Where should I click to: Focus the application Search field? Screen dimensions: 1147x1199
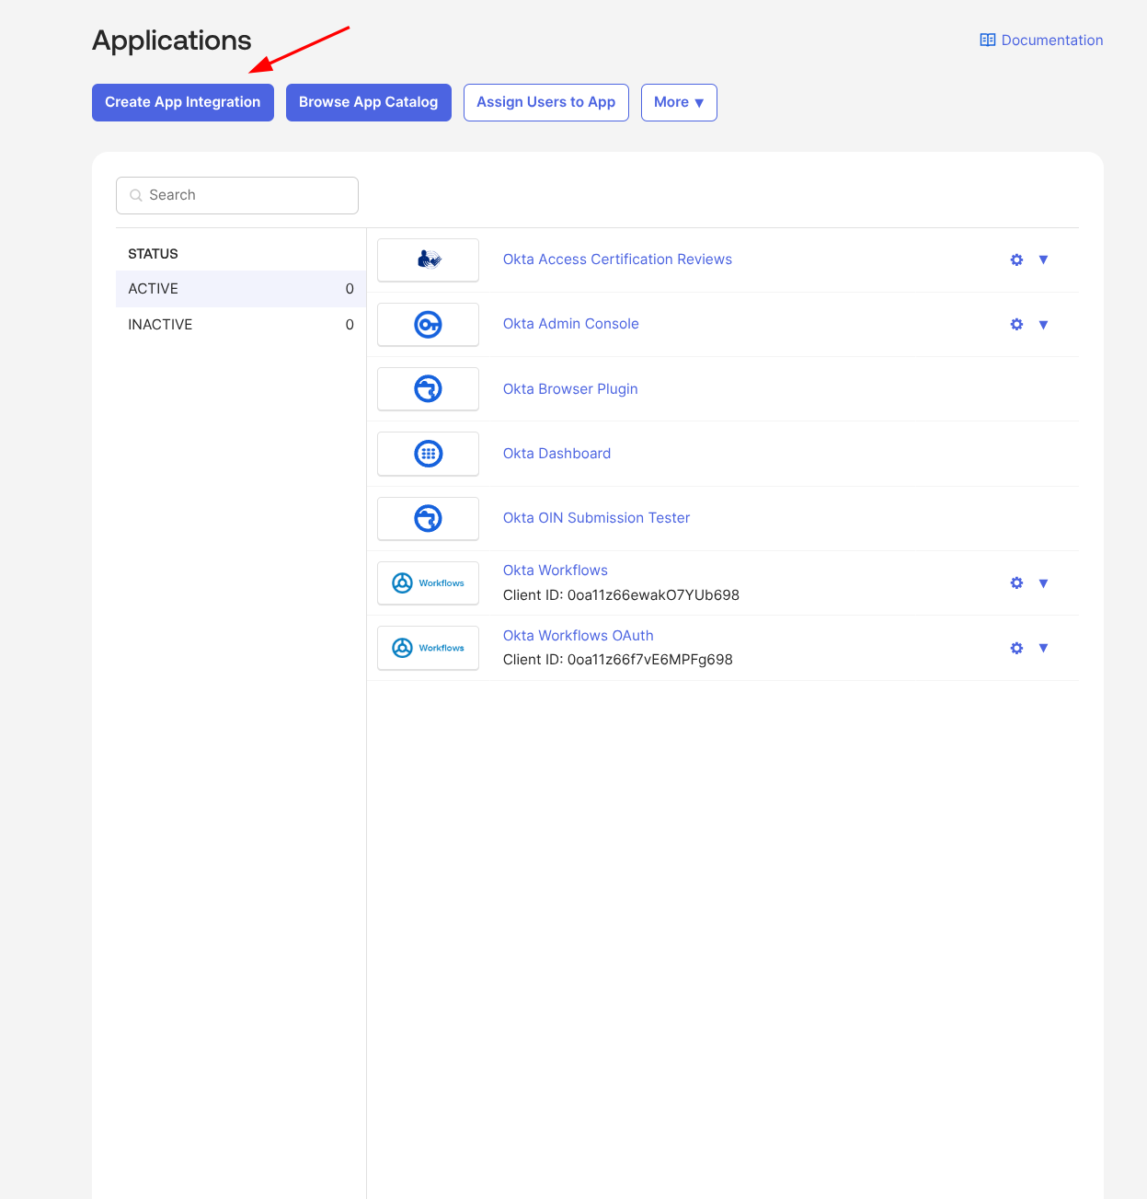[237, 195]
